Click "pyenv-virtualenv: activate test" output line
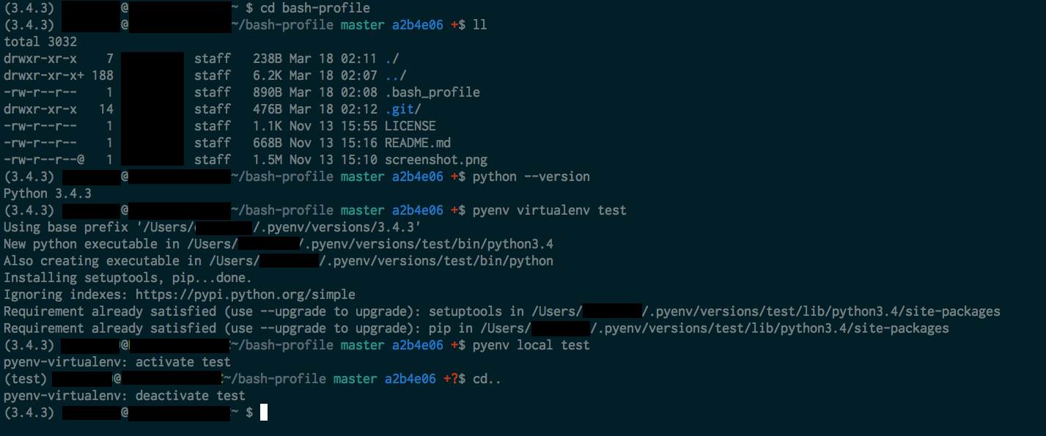 tap(117, 362)
